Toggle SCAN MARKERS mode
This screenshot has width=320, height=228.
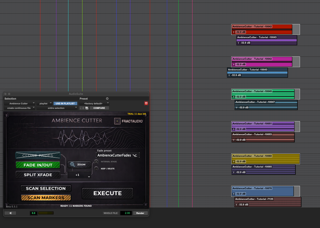pos(46,198)
